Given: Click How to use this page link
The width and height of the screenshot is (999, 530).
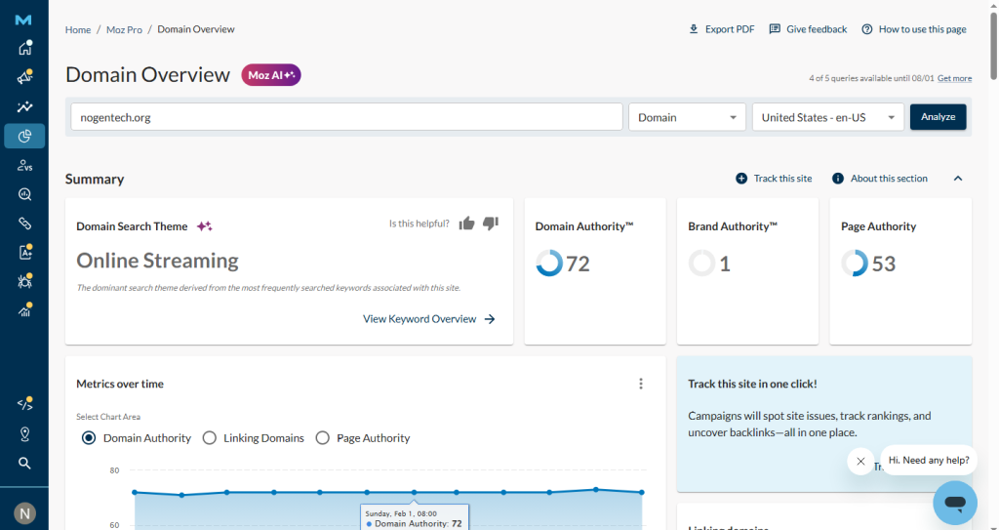Looking at the screenshot, I should 923,29.
